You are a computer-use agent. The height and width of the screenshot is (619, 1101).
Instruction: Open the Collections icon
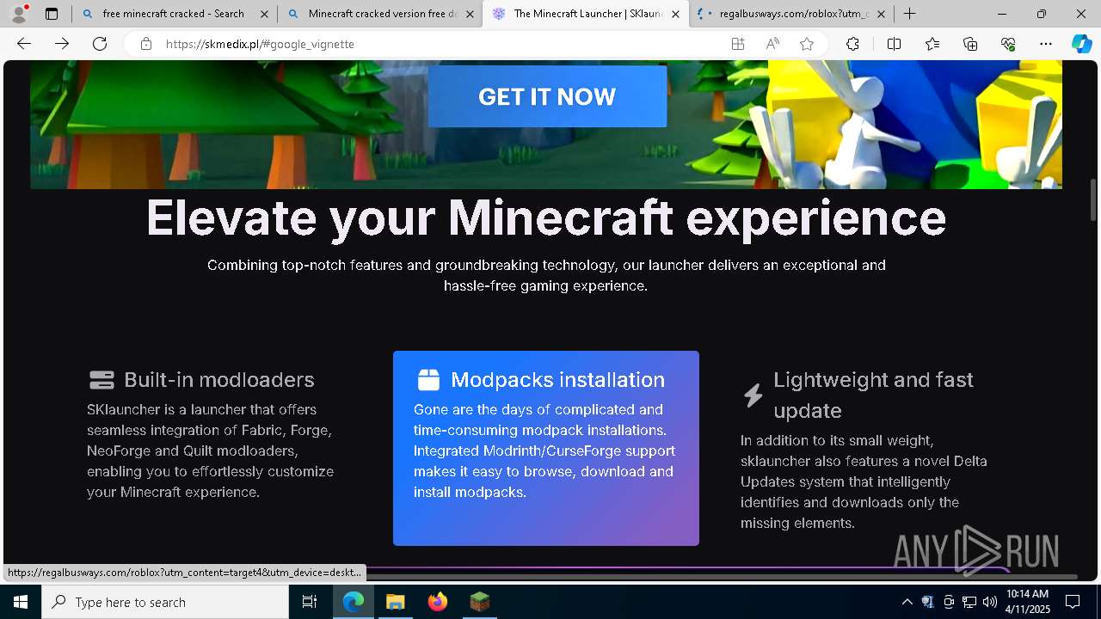coord(970,44)
